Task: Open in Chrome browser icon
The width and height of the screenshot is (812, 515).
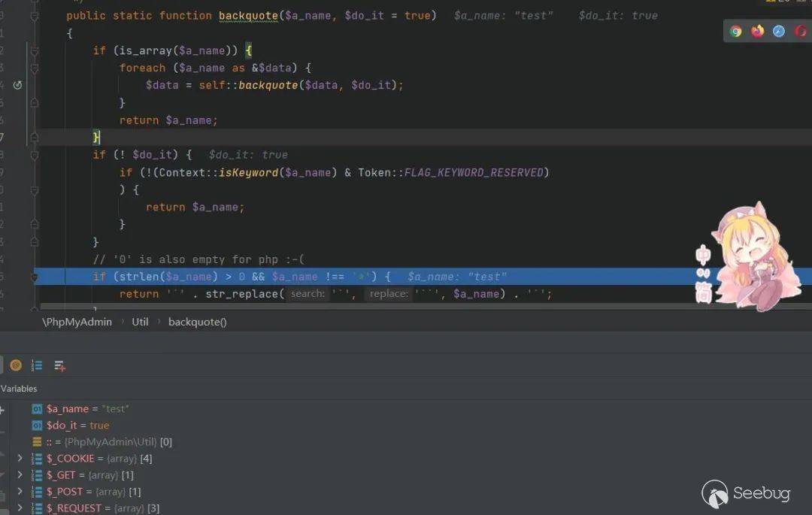Action: pyautogui.click(x=736, y=31)
